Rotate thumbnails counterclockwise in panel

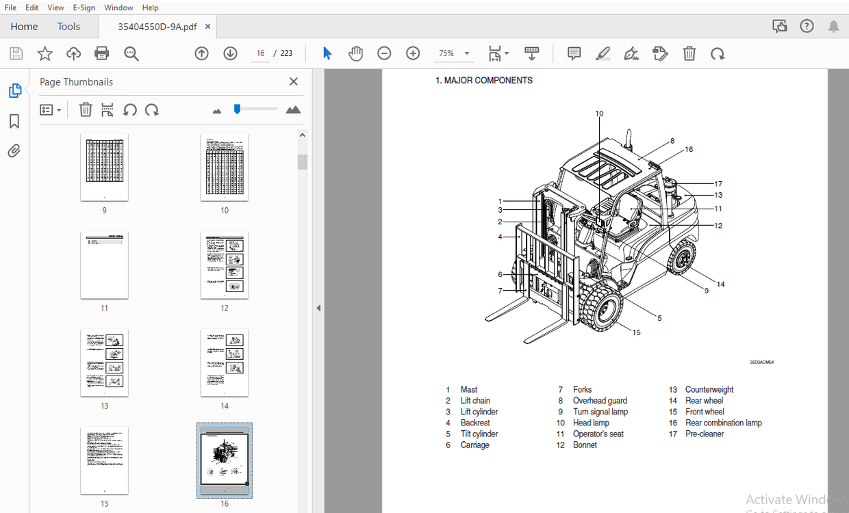click(x=130, y=109)
